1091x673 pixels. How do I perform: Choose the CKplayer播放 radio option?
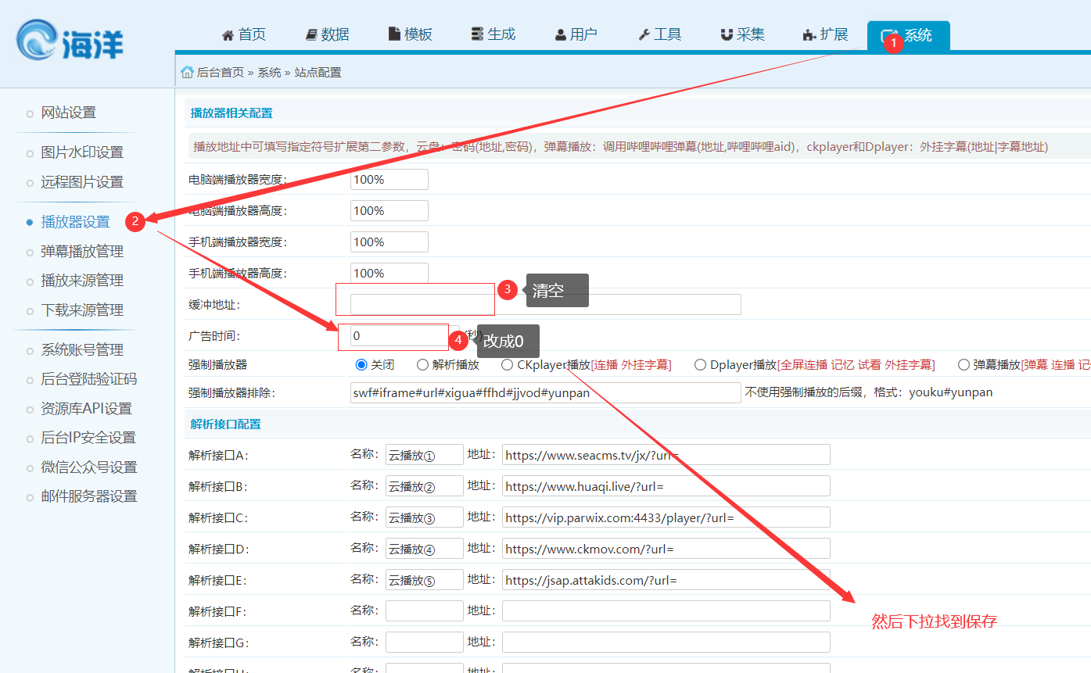tap(508, 365)
